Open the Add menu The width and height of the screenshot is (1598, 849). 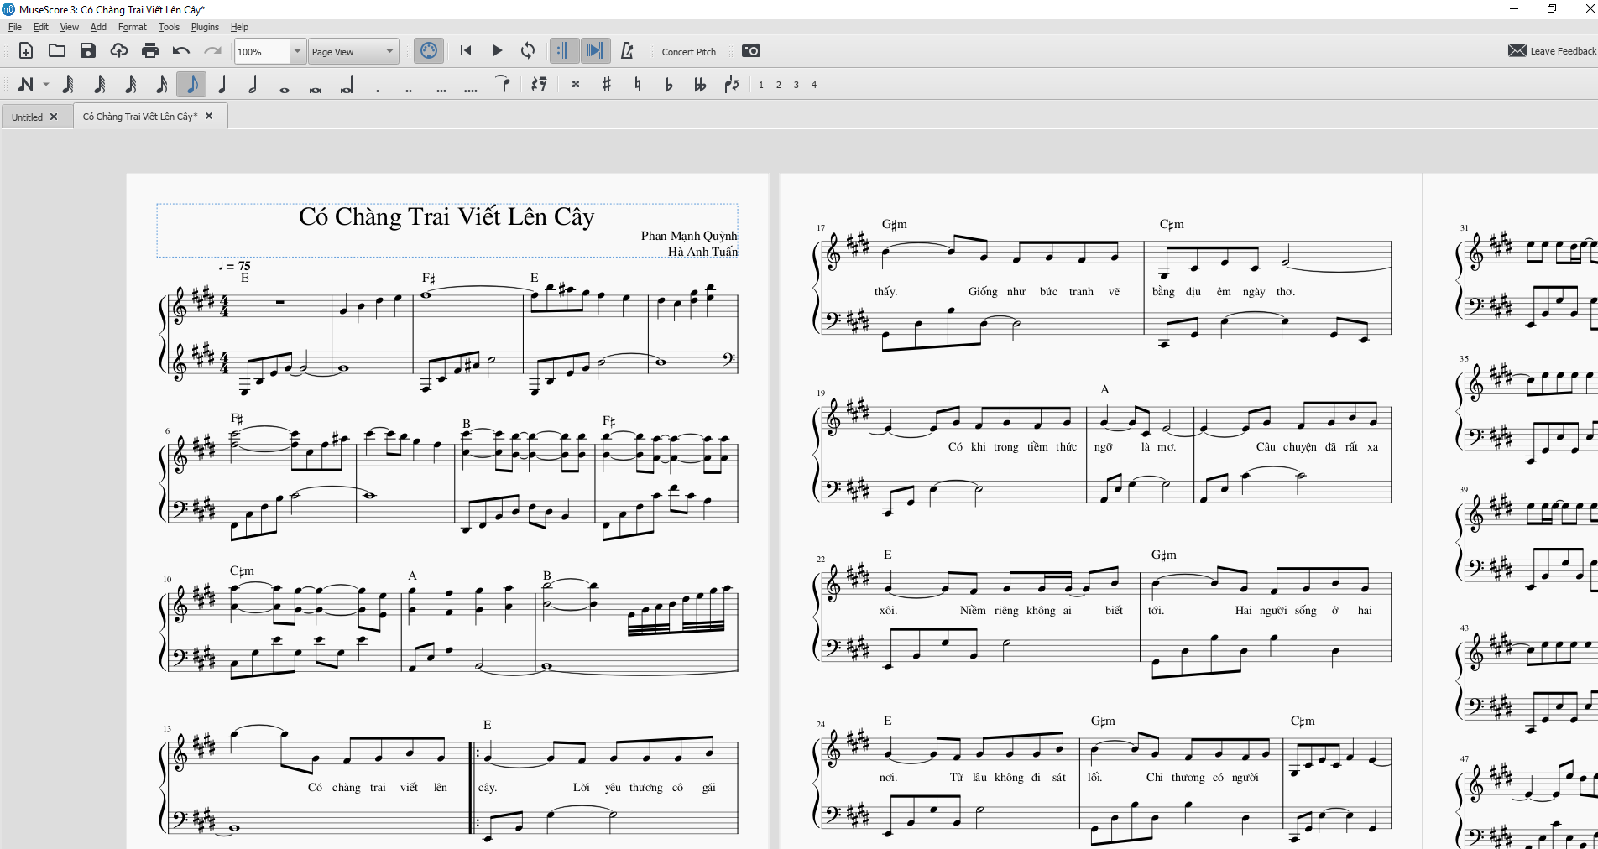(98, 27)
